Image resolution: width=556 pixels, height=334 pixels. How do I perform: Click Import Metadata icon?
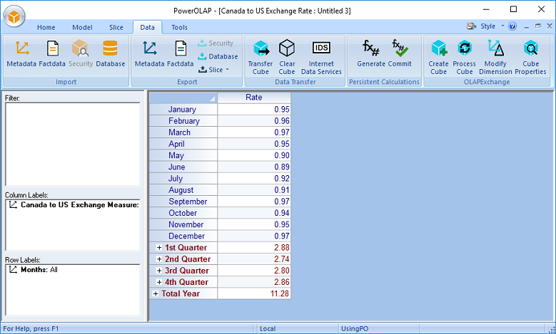tap(21, 53)
